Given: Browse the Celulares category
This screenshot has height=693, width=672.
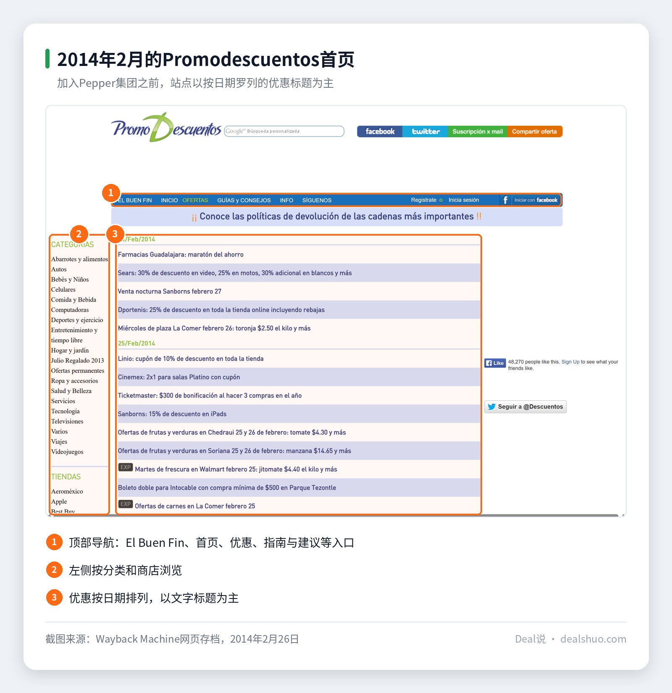Looking at the screenshot, I should [x=63, y=289].
